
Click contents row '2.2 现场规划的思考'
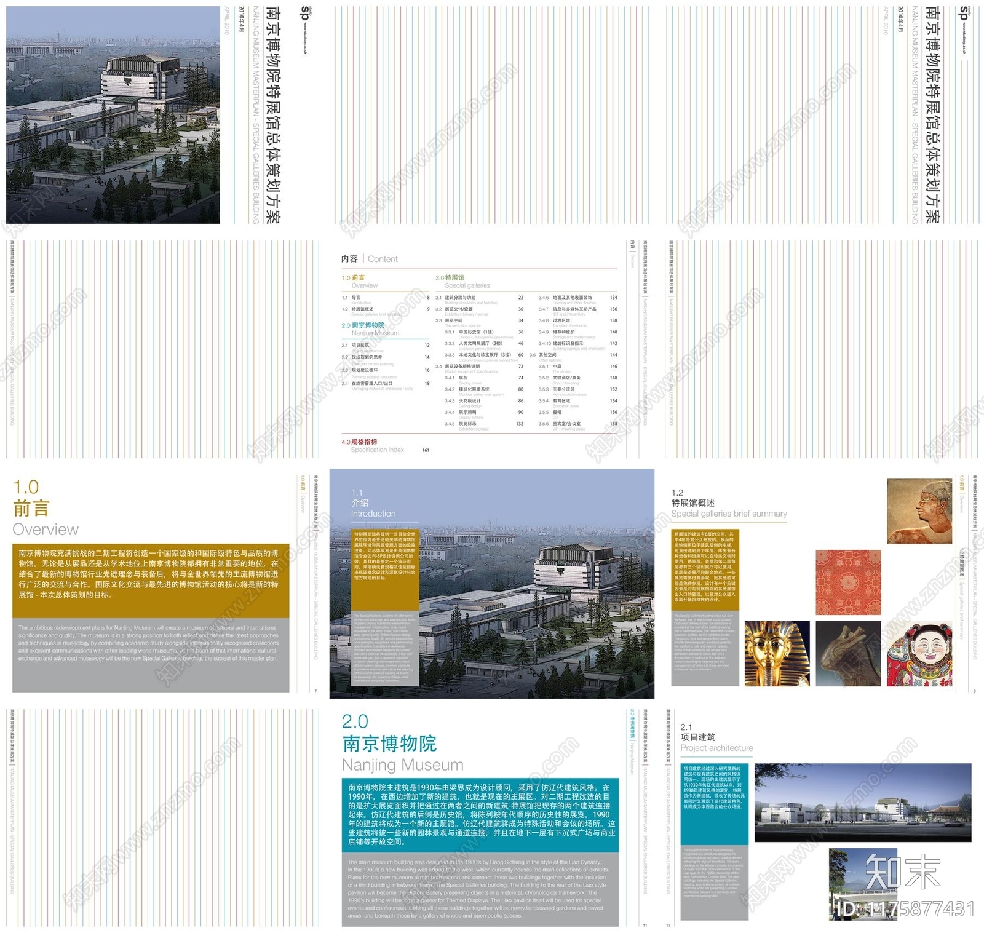pyautogui.click(x=386, y=357)
